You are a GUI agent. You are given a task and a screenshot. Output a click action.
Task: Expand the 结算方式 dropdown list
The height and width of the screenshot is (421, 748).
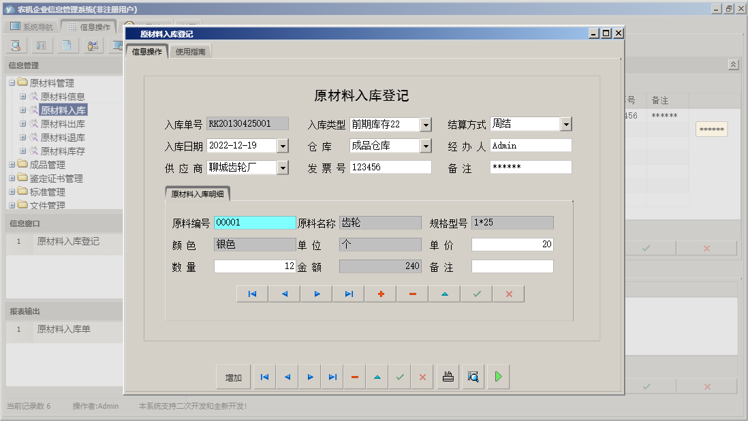(566, 125)
